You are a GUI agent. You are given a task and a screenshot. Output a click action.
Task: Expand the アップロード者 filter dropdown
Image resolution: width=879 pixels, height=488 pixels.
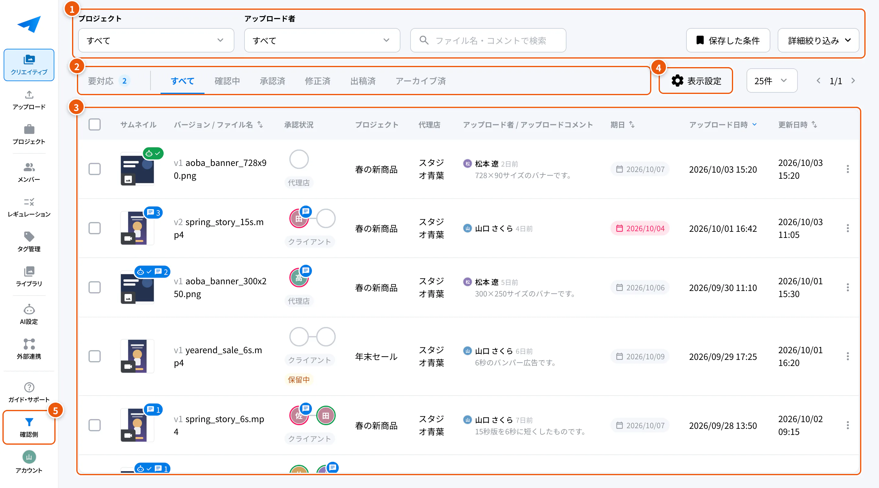coord(322,40)
